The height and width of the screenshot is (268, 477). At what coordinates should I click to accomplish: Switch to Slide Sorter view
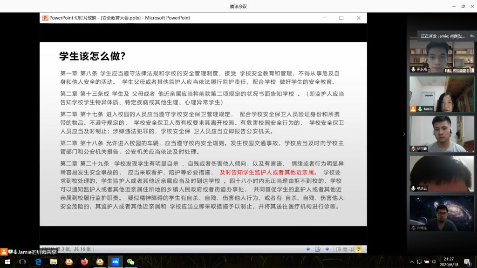click(345, 249)
